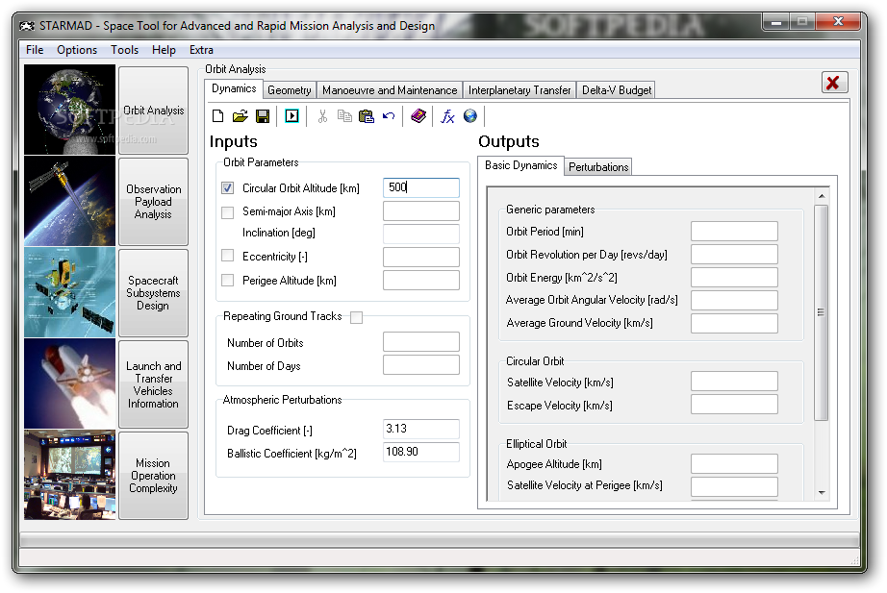Click the Inclination input field
Image resolution: width=887 pixels, height=593 pixels.
421,234
